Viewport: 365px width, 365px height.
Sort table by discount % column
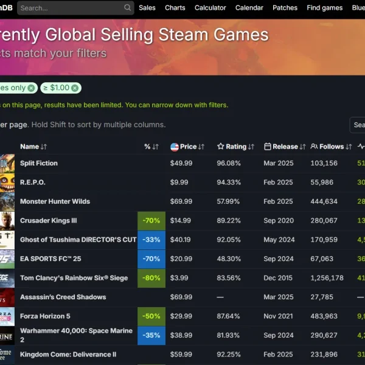(x=151, y=147)
